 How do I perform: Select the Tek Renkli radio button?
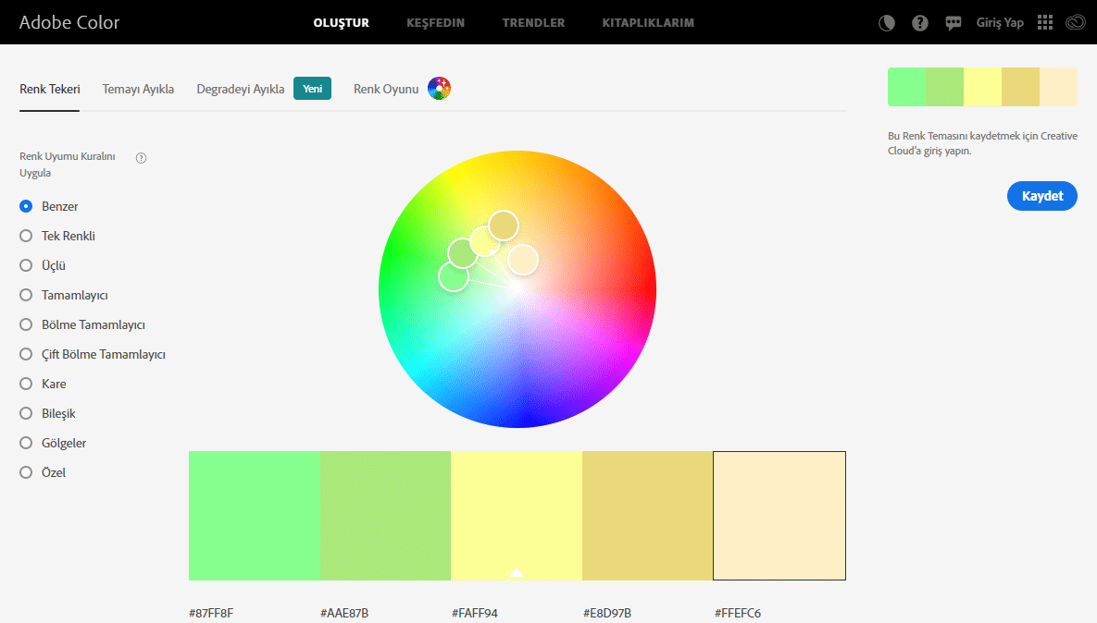[27, 236]
